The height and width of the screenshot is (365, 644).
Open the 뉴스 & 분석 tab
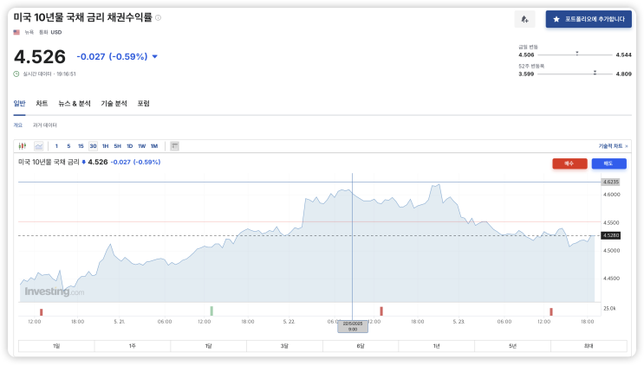75,103
